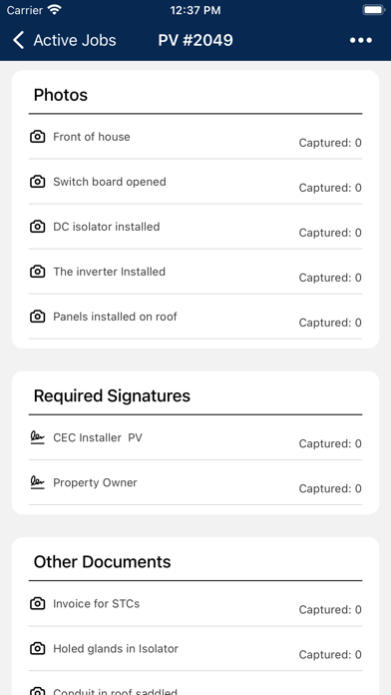
Task: Tap camera icon for Switch board opened
Action: click(x=38, y=182)
